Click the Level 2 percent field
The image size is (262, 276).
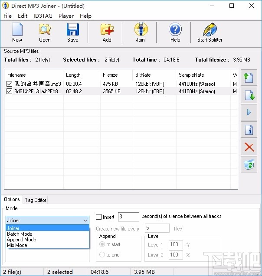coord(176,255)
